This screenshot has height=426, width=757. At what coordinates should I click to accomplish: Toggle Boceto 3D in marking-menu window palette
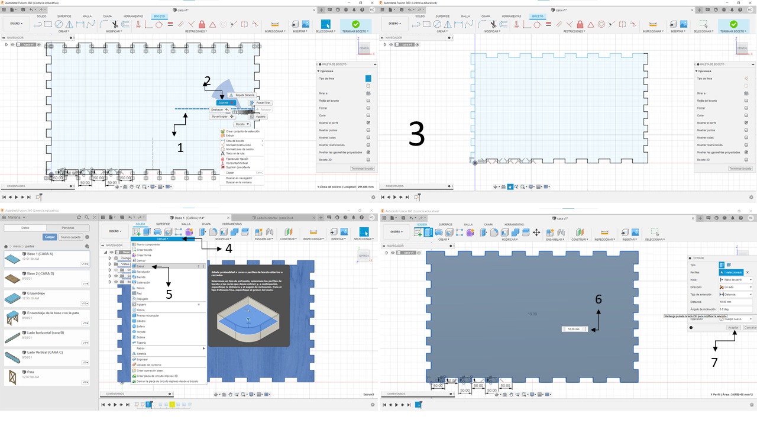pos(368,160)
